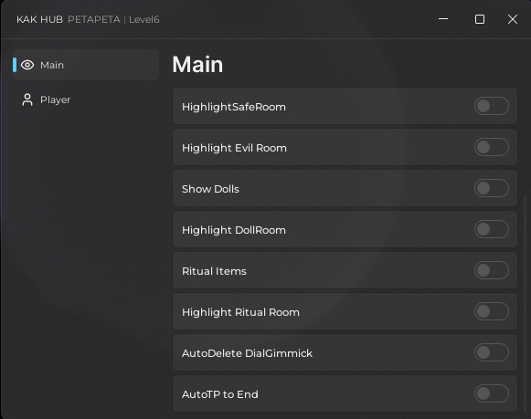
Task: Click the KAK HUB title text
Action: (39, 19)
